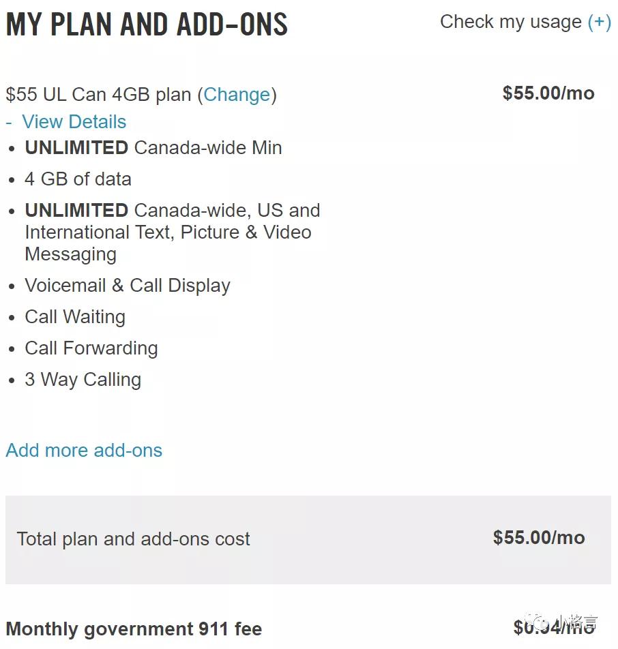Screen dimensions: 618x649
Task: Click the 3 Way Calling item
Action: [x=83, y=380]
